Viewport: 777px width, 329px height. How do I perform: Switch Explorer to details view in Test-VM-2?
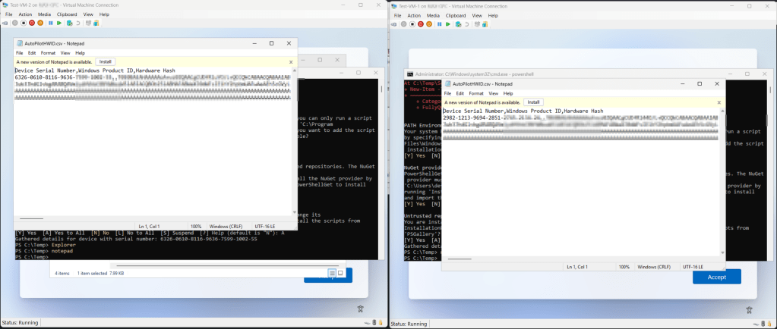[332, 273]
